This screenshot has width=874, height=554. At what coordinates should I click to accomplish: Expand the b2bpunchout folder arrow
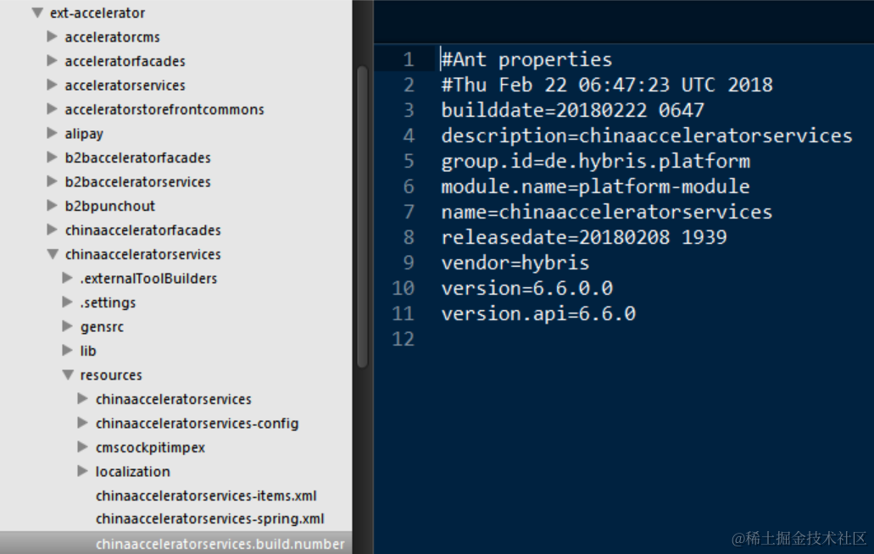(x=52, y=205)
